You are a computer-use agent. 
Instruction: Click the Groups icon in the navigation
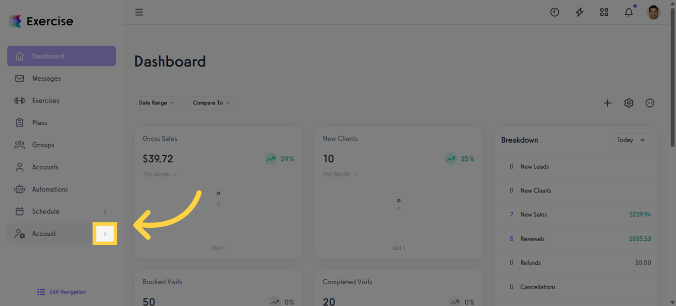[20, 145]
